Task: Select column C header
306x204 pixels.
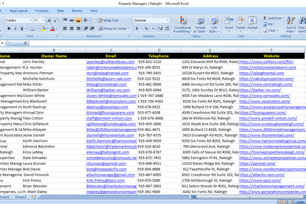Action: coord(111,50)
